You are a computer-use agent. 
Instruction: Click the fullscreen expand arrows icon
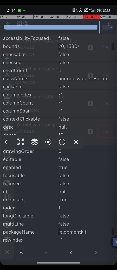coord(21,142)
